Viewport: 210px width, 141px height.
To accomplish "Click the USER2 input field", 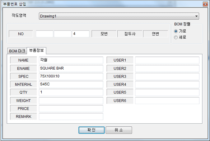I will tap(167, 69).
